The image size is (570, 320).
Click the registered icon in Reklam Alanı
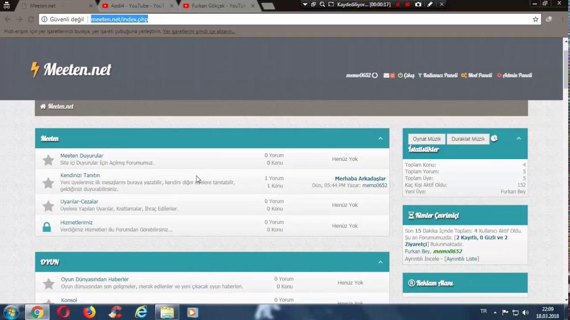coord(411,283)
